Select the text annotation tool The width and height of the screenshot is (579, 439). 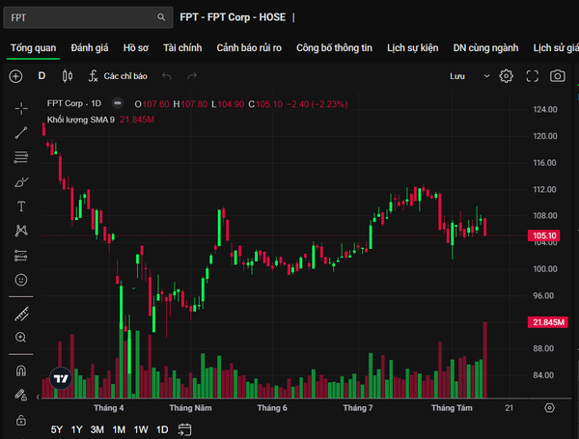point(21,206)
